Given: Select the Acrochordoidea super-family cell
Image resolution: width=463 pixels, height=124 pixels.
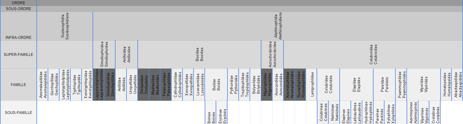Looking at the screenshot, I should [x=272, y=54].
